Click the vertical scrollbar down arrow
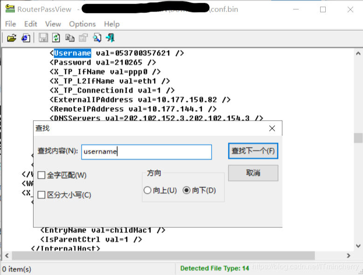Viewport: 363px width, 275px height. [x=358, y=246]
